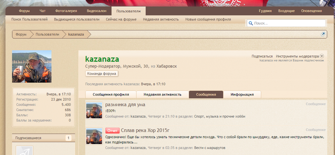Viewport: 335px width, 155px height.
Task: Open the Оповещения alerts link
Action: click(312, 11)
